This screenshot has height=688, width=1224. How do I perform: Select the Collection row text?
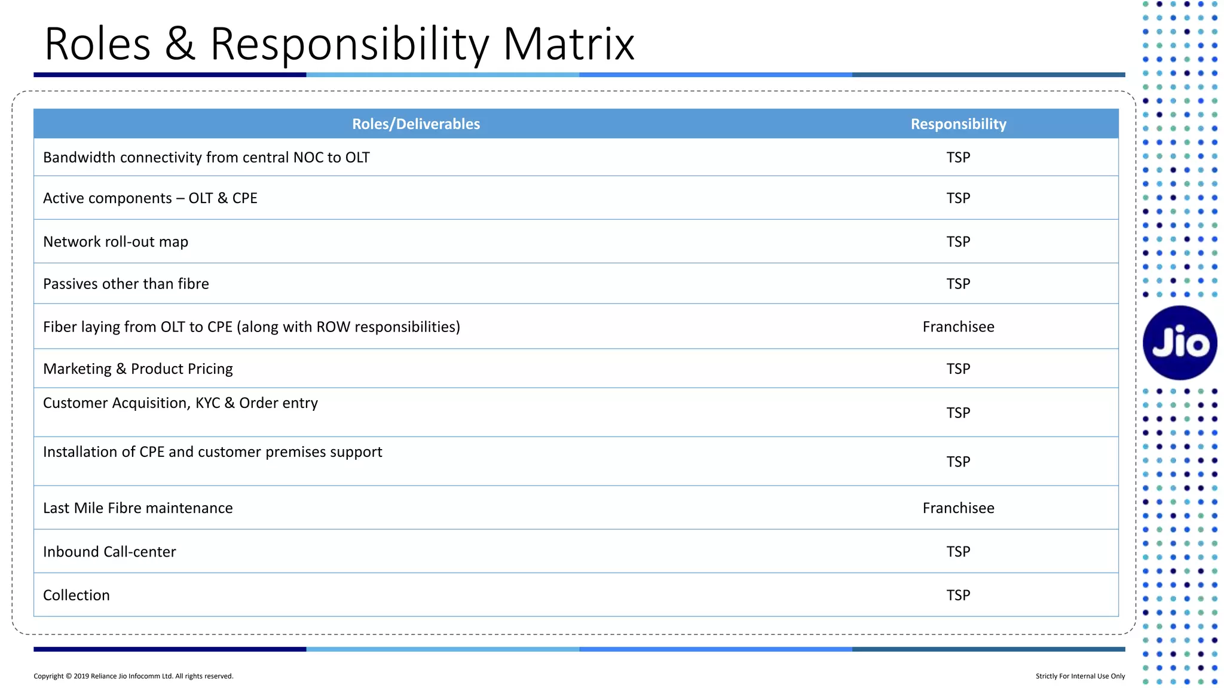pos(76,595)
